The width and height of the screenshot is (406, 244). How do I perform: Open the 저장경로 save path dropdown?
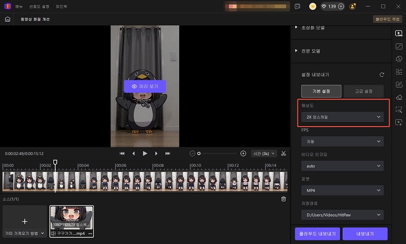pos(342,215)
